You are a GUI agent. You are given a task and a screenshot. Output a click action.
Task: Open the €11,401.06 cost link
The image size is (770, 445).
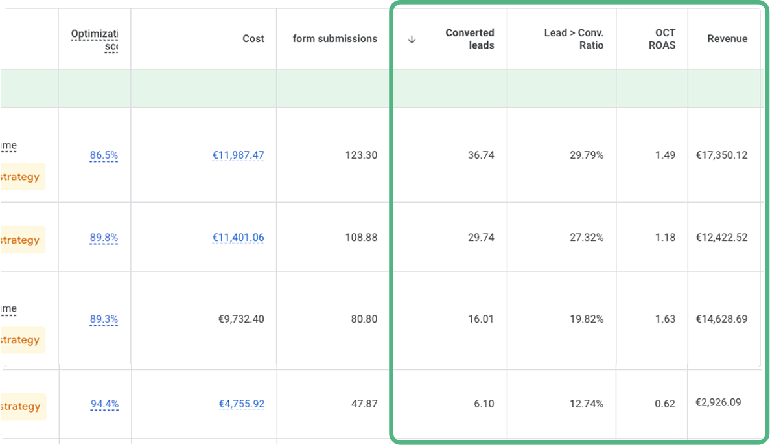coord(238,238)
